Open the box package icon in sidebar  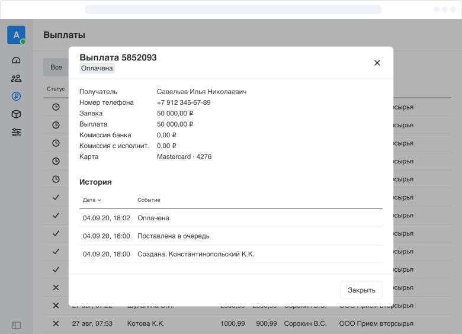(16, 114)
